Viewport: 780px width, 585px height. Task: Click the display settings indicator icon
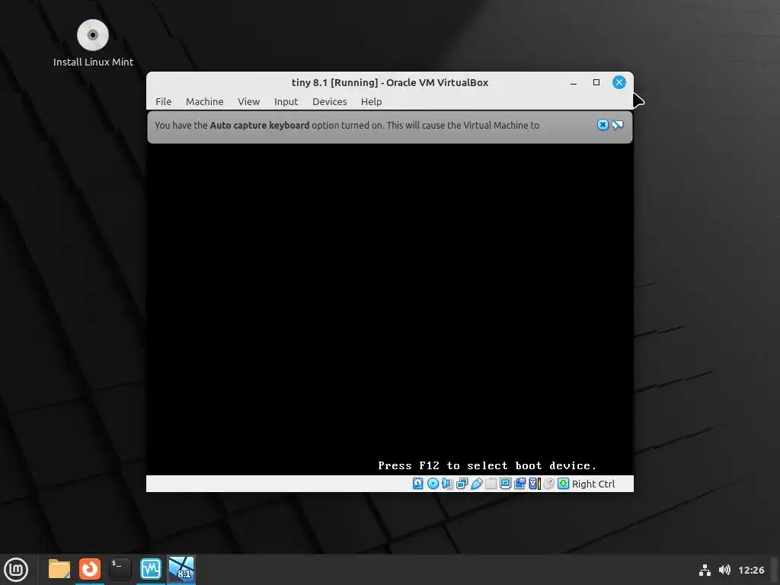pyautogui.click(x=506, y=484)
